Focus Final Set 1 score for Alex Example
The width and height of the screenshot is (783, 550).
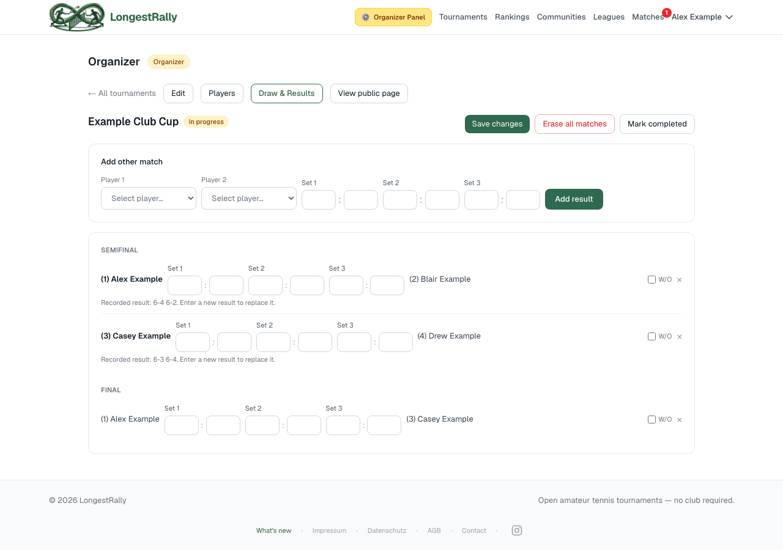[x=182, y=425]
